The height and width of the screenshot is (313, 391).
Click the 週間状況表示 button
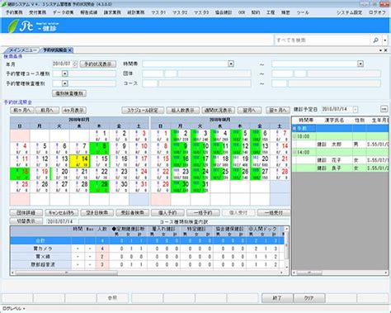tap(218, 110)
